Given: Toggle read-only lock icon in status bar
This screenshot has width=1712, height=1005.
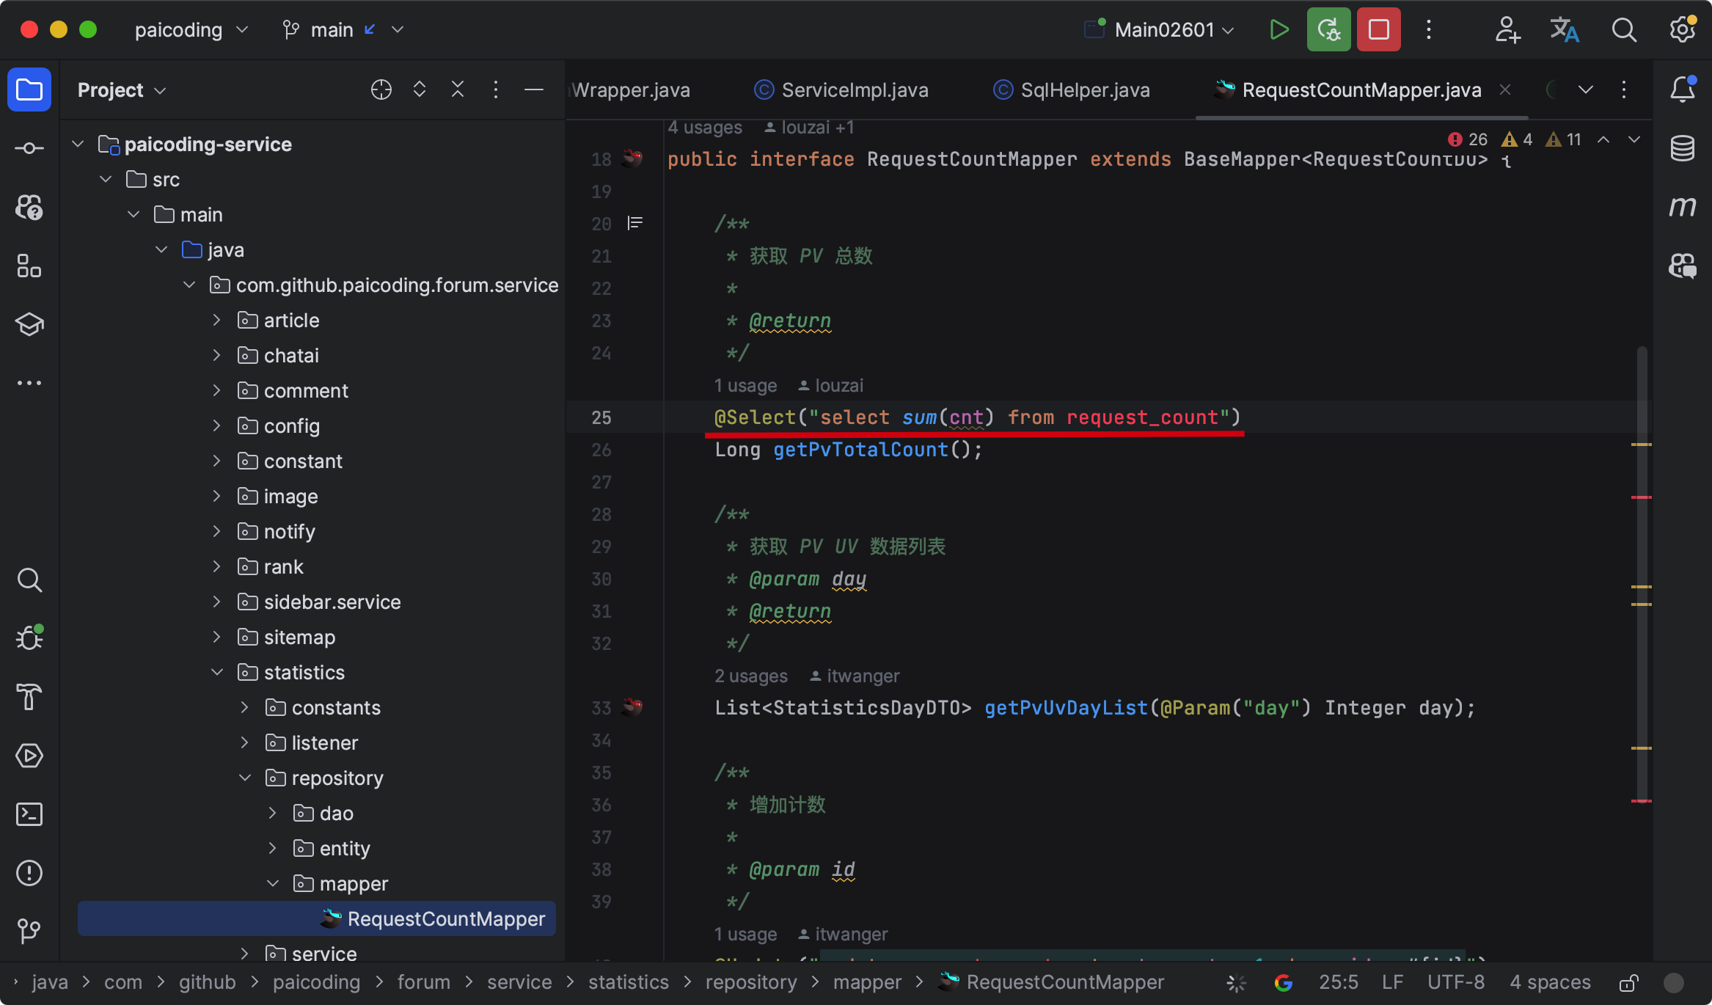Looking at the screenshot, I should pos(1628,983).
